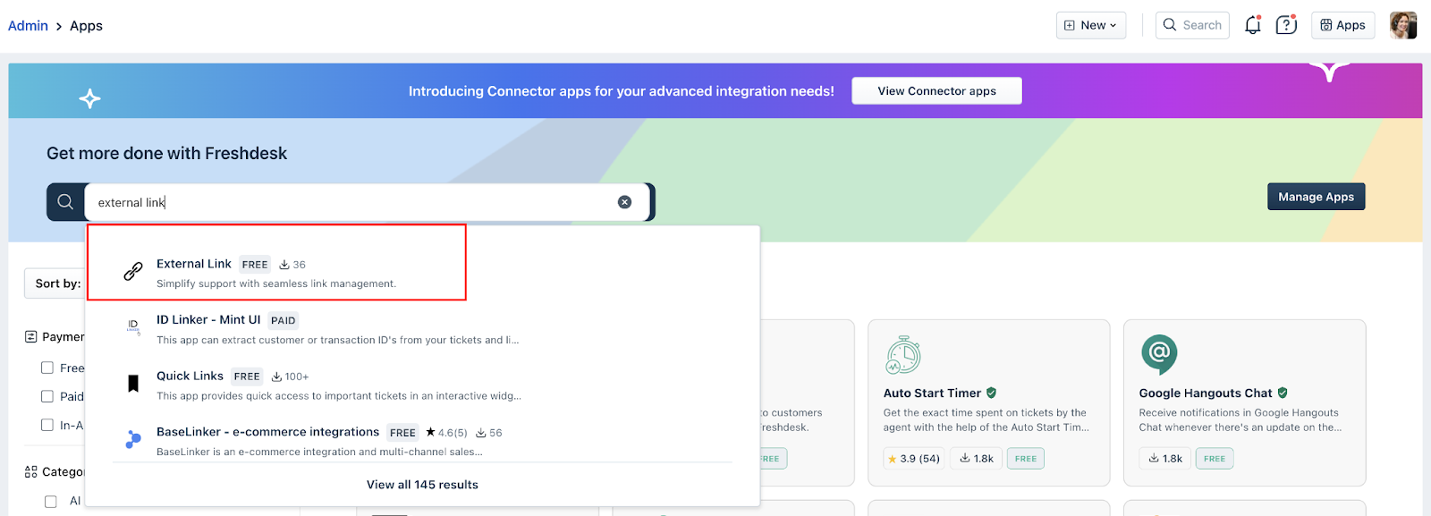The image size is (1431, 516).
Task: Click FREE badge on Google Hangouts Chat card
Action: 1215,459
